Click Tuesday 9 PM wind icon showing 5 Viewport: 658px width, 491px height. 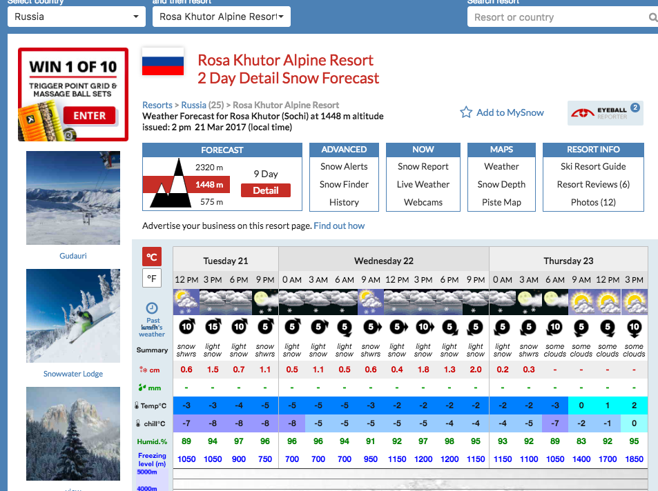(266, 327)
